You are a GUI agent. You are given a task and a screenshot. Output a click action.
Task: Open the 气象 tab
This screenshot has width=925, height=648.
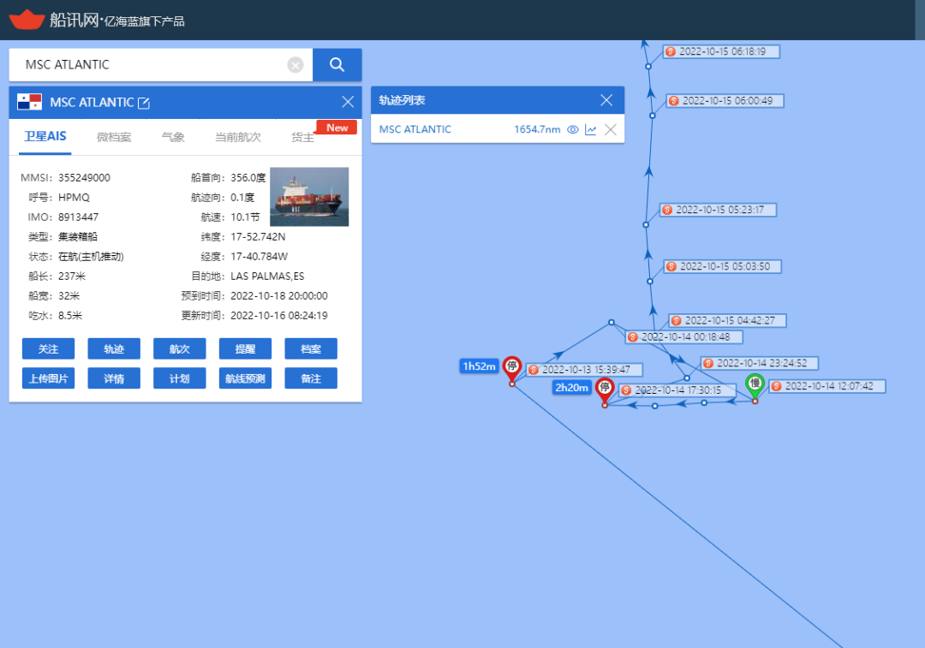coord(173,137)
